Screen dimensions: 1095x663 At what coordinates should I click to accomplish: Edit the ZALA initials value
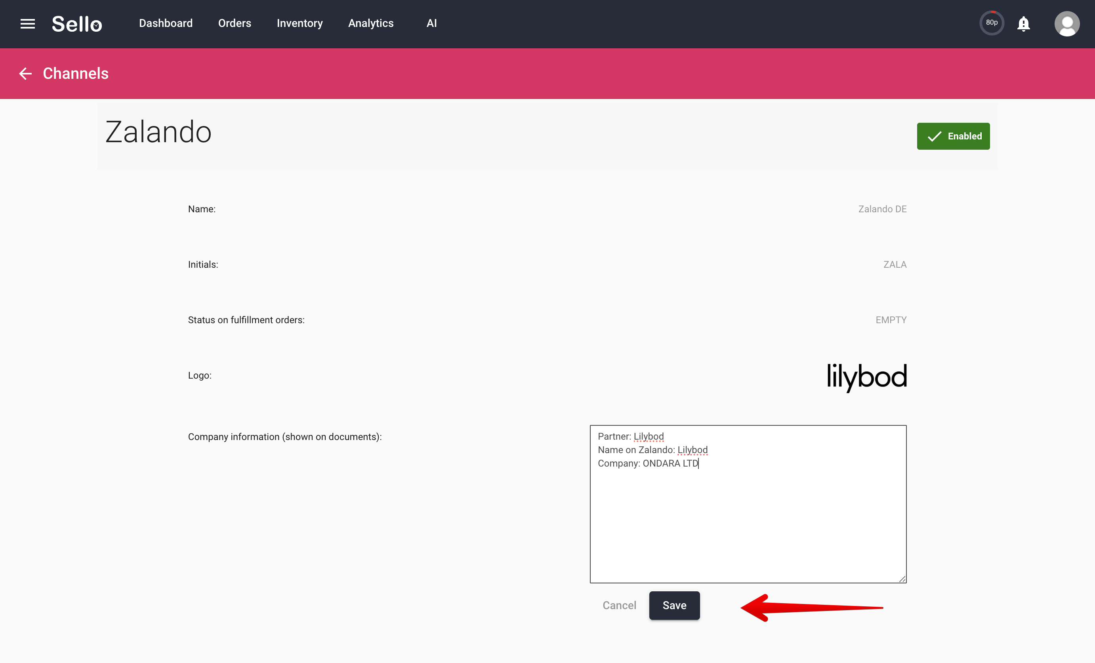pos(895,265)
